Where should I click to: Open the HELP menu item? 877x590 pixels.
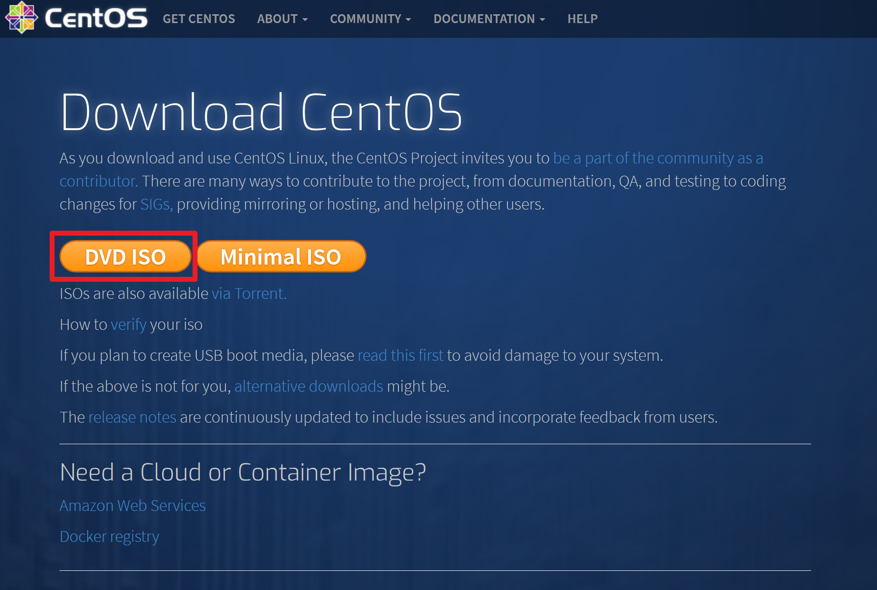(582, 19)
